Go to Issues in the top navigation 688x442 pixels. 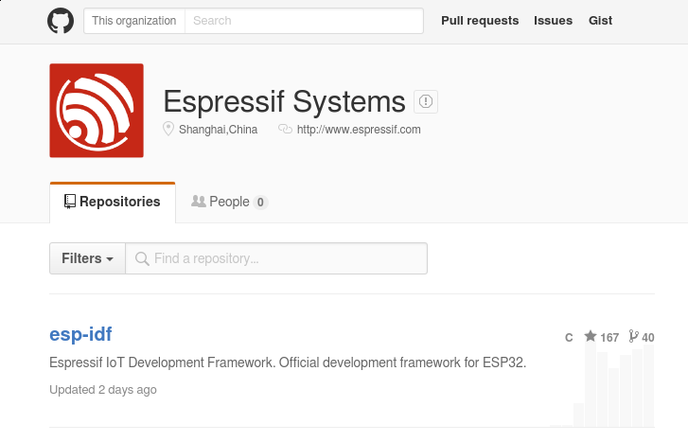(x=553, y=21)
